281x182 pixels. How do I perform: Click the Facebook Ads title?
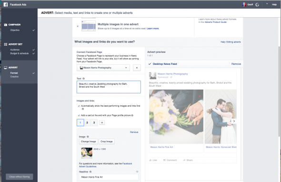18,5
